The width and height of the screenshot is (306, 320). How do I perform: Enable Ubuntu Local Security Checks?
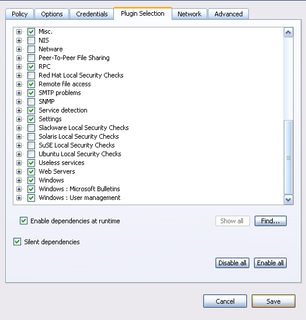[x=32, y=154]
